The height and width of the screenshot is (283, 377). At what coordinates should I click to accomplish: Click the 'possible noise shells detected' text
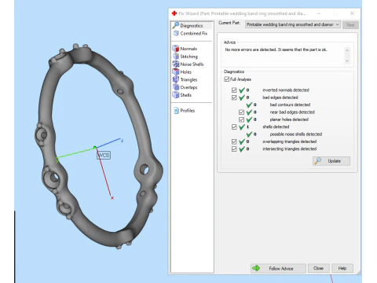click(296, 134)
